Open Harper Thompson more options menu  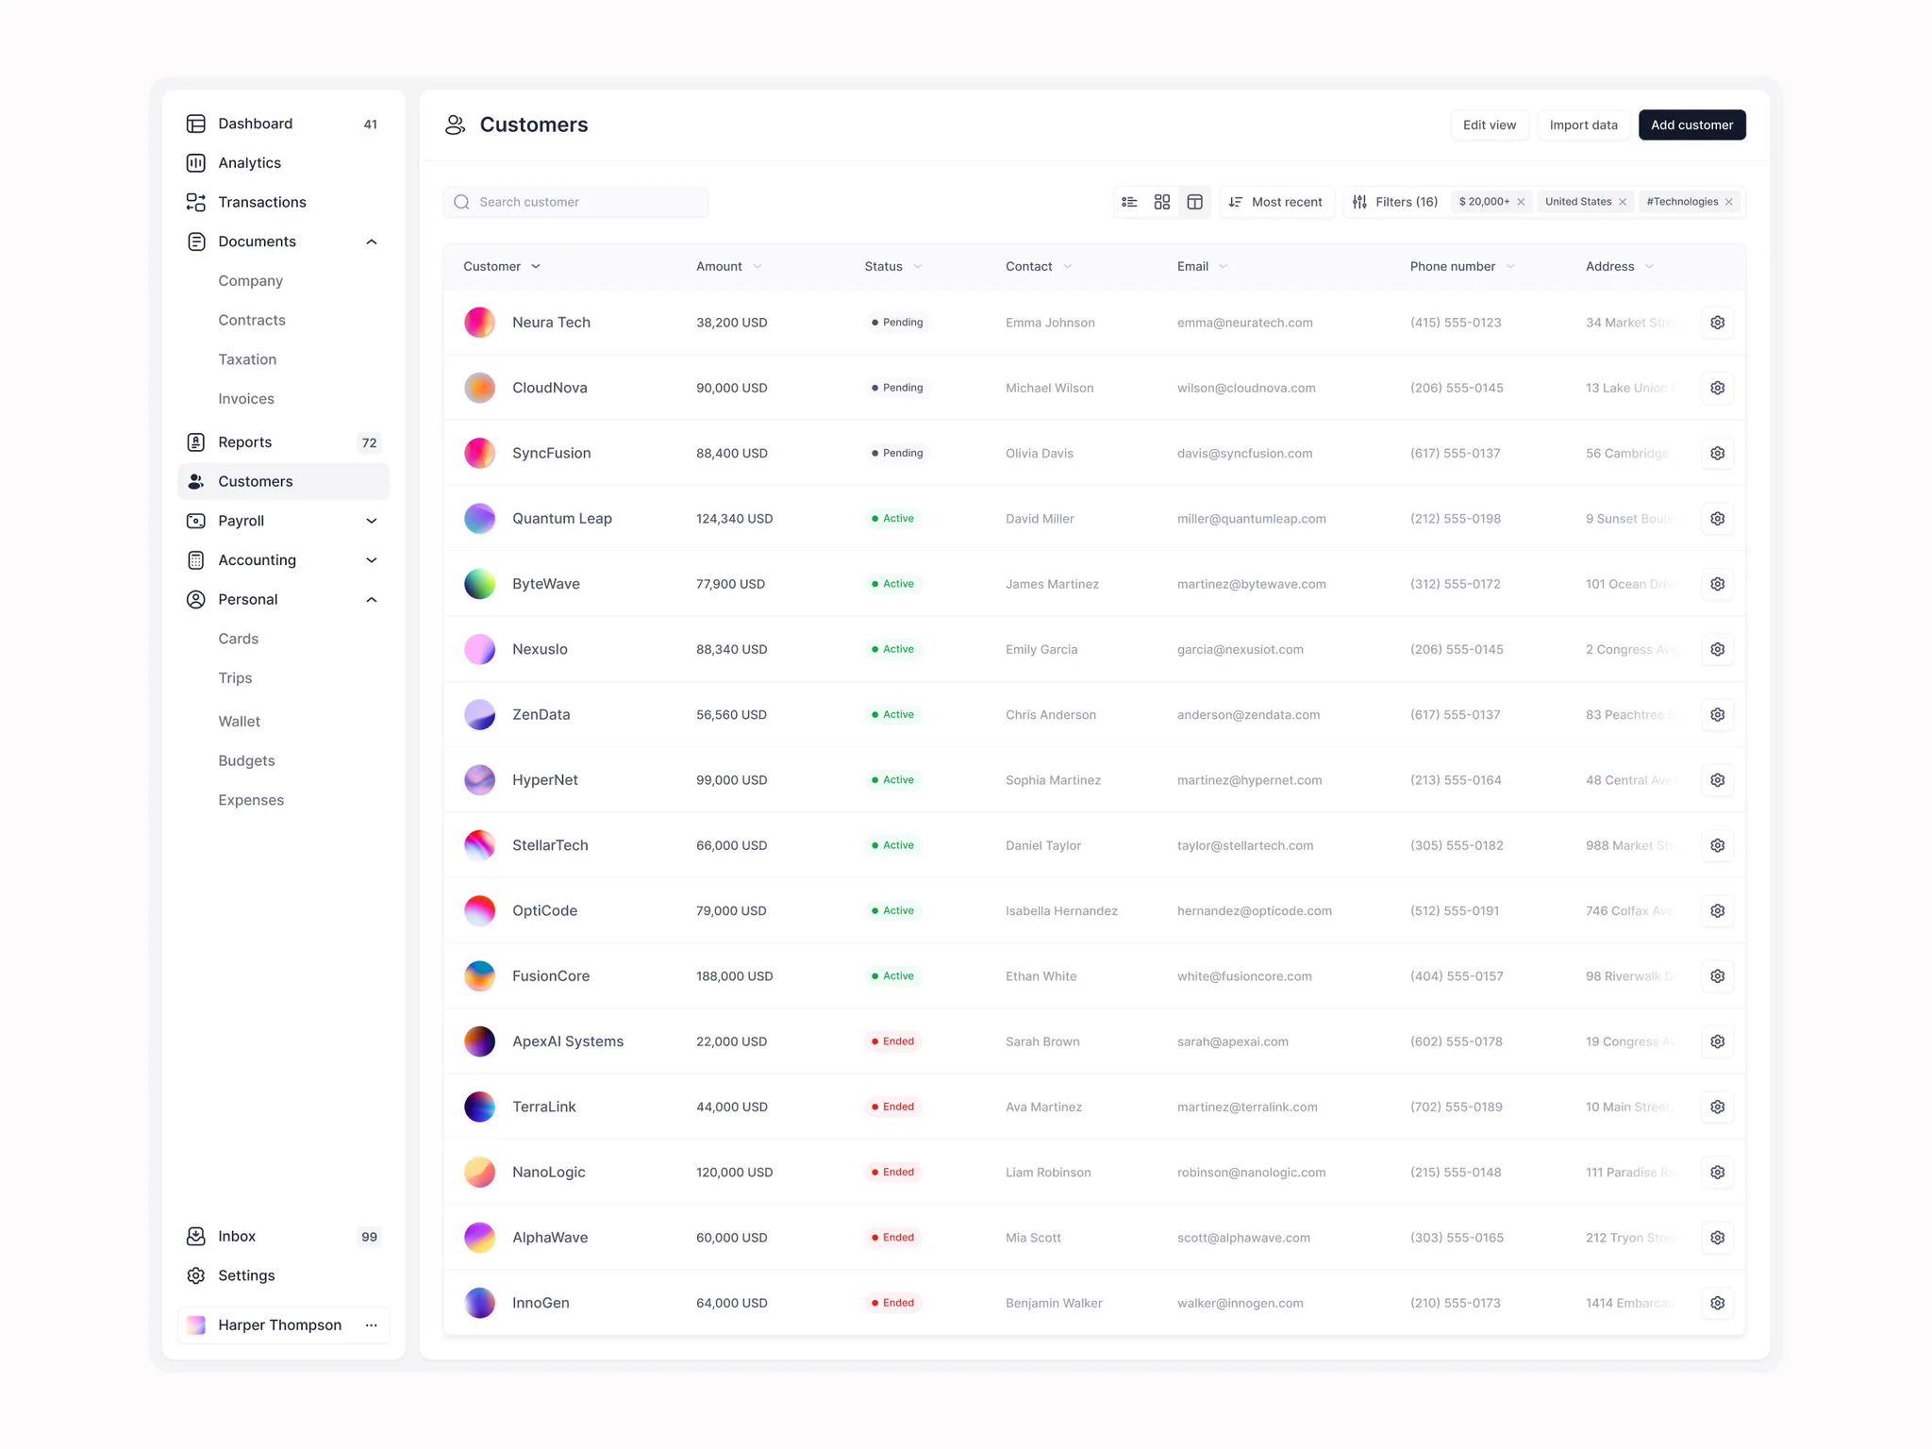(x=372, y=1325)
